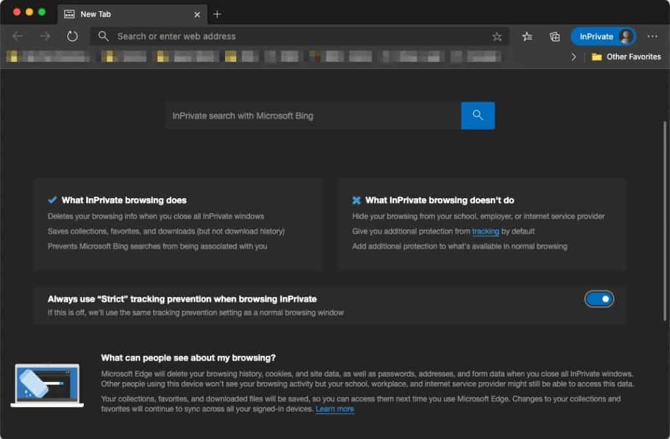This screenshot has height=439, width=670.
Task: Click the magnifier icon inside the address bar
Action: (x=103, y=36)
